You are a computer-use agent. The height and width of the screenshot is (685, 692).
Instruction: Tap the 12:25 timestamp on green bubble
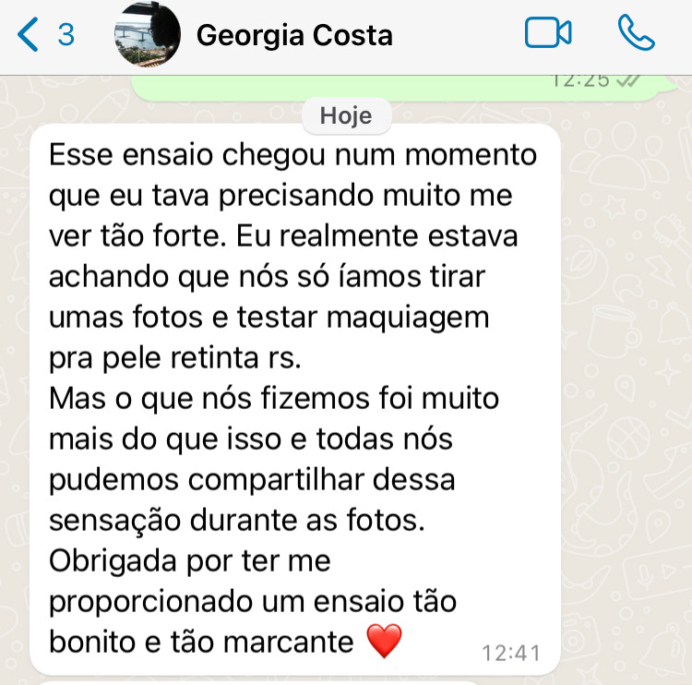580,81
